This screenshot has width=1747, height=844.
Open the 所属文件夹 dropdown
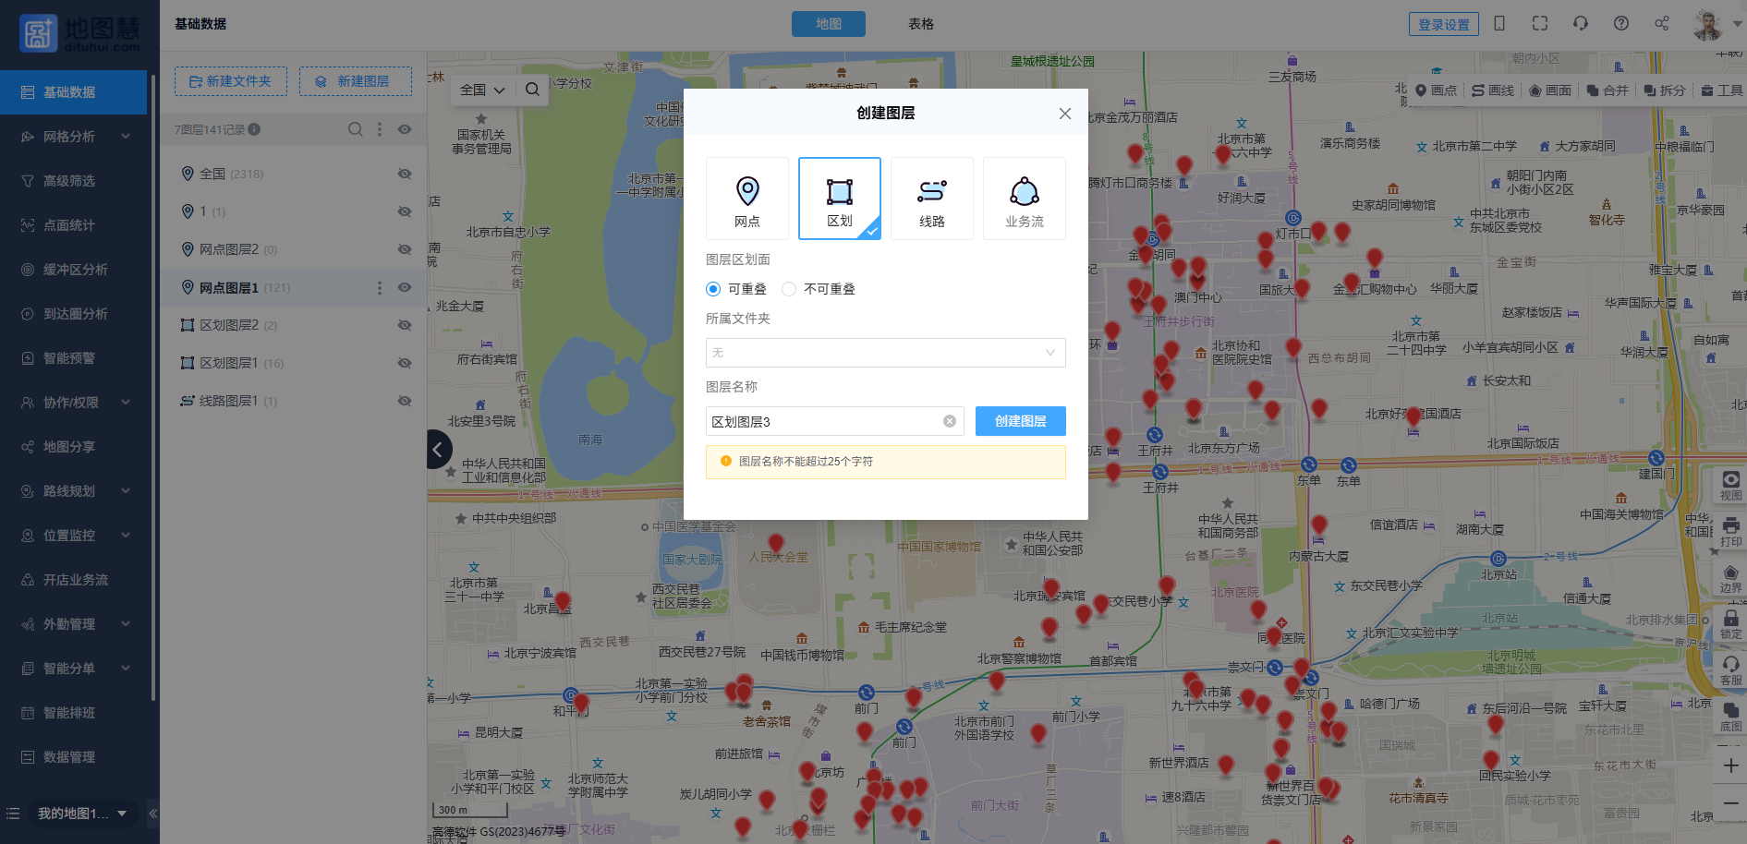point(885,353)
